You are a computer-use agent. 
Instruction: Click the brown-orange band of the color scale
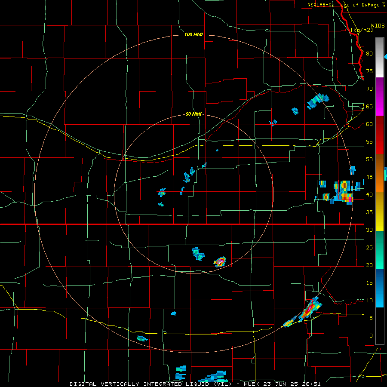coord(380,173)
